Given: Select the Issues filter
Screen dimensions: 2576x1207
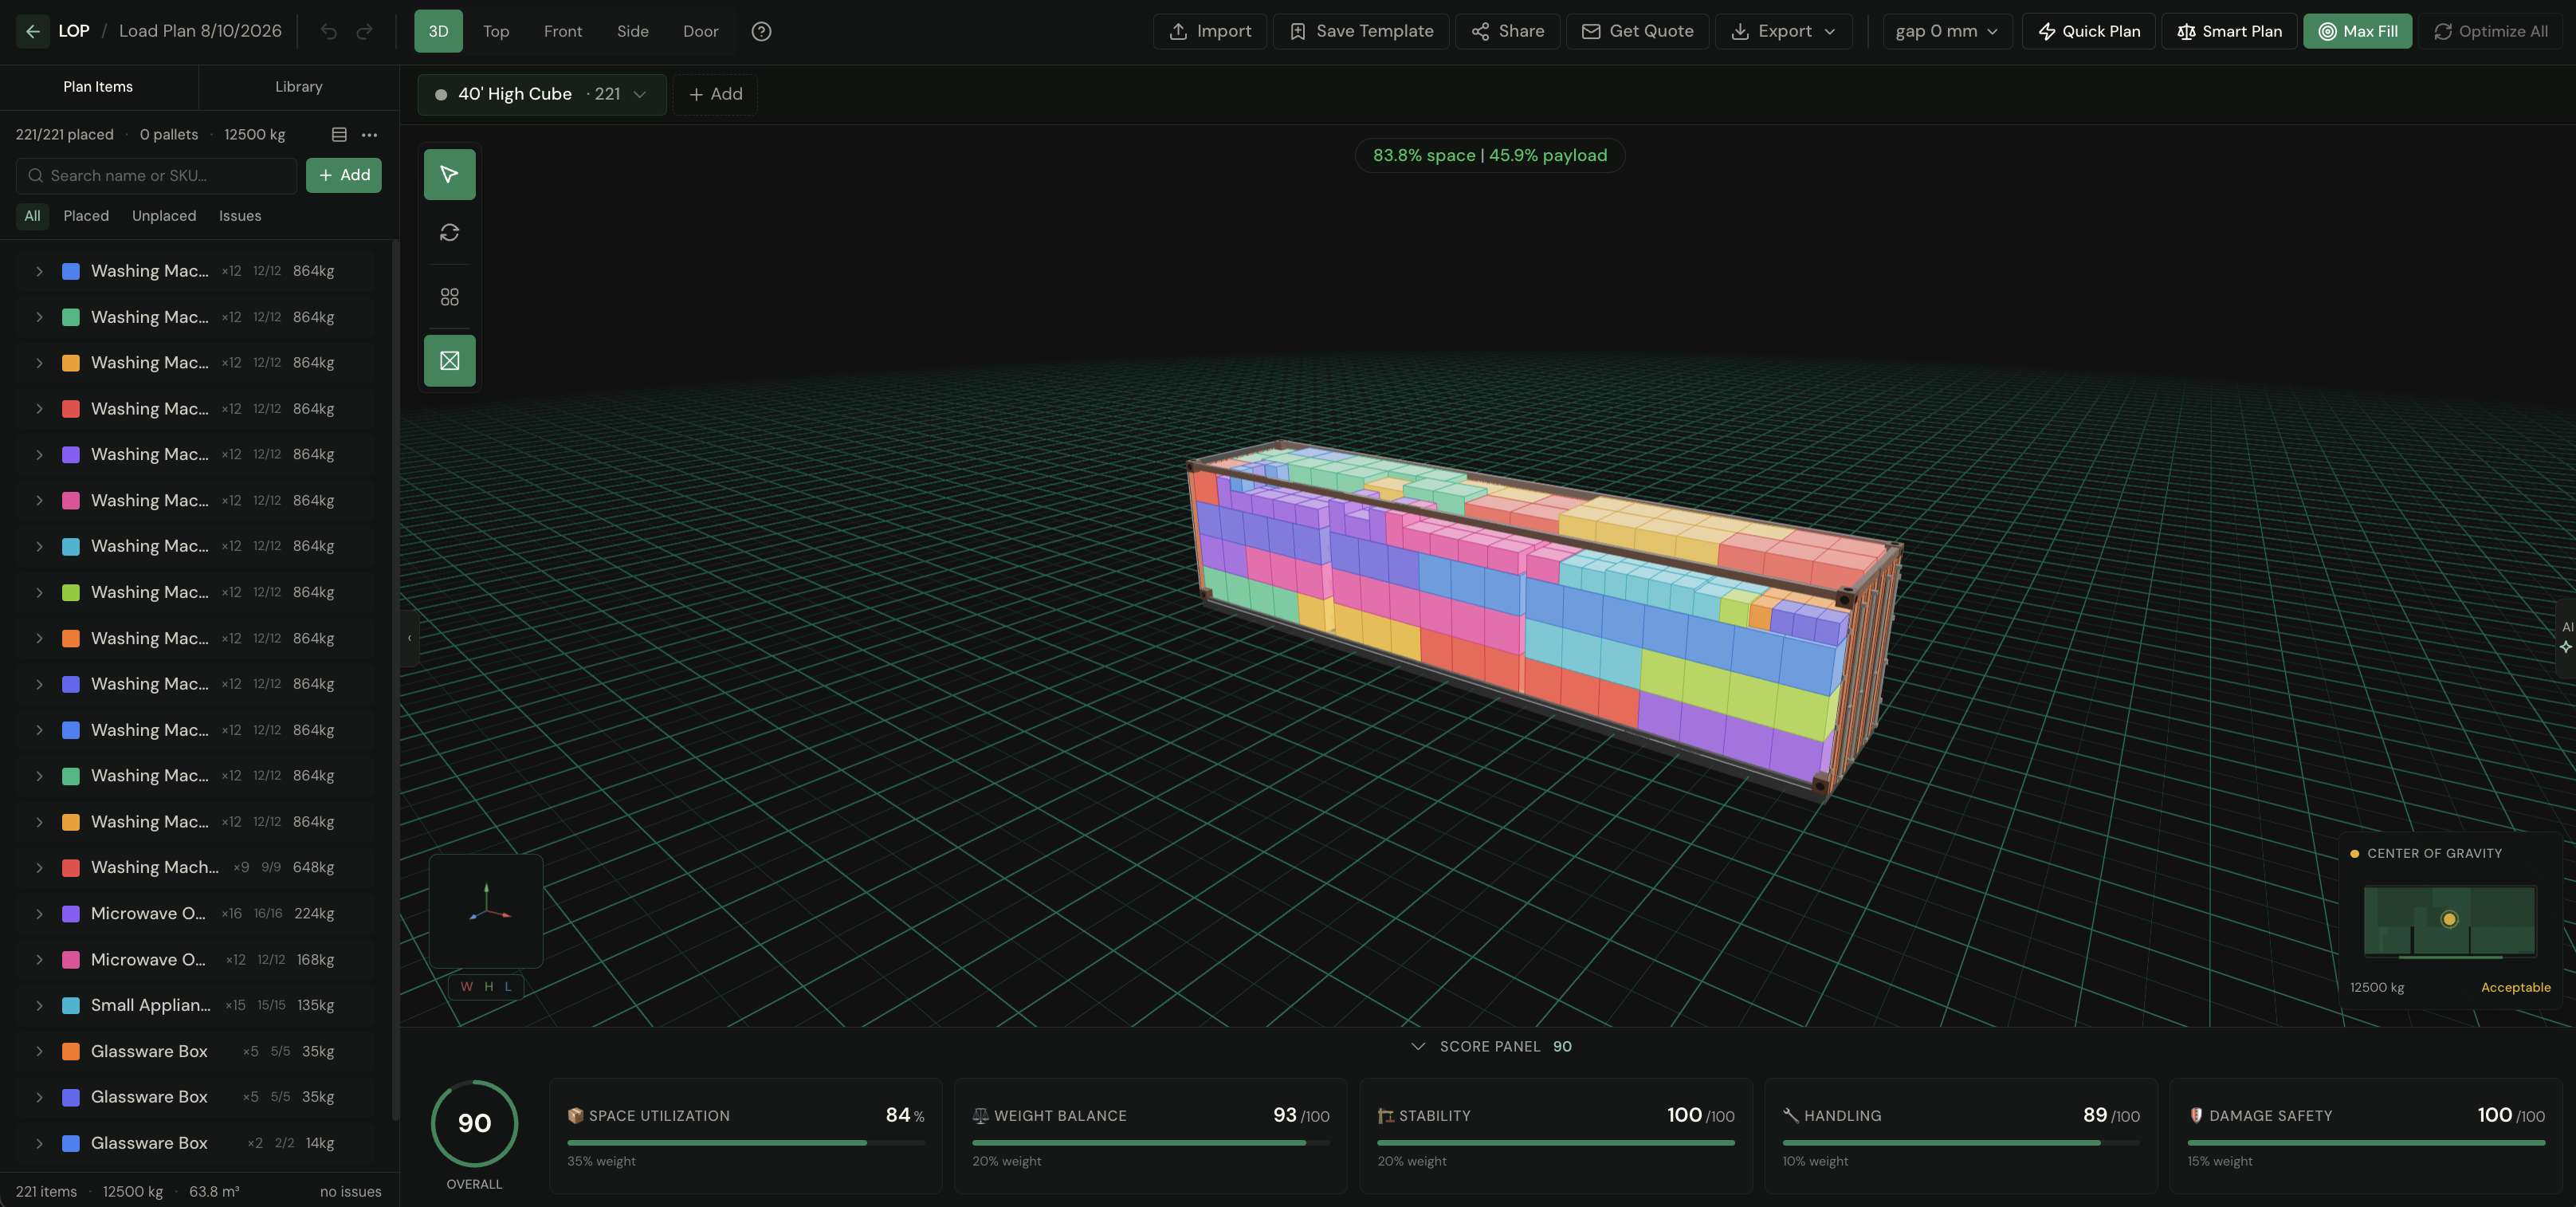Looking at the screenshot, I should click(240, 216).
